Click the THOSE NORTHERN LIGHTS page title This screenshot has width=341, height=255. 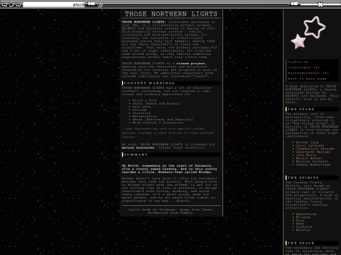(171, 14)
